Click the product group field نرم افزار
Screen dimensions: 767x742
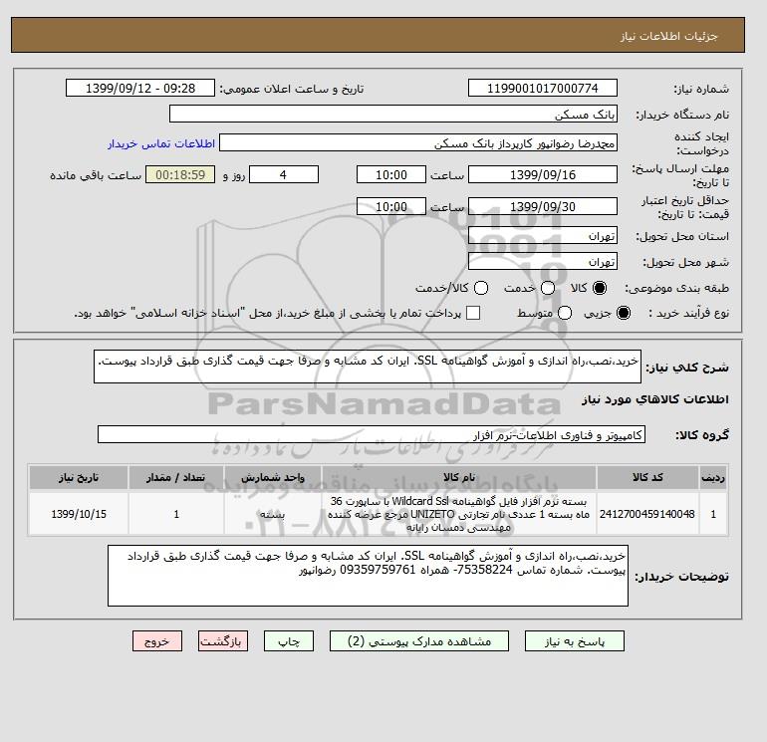372,435
